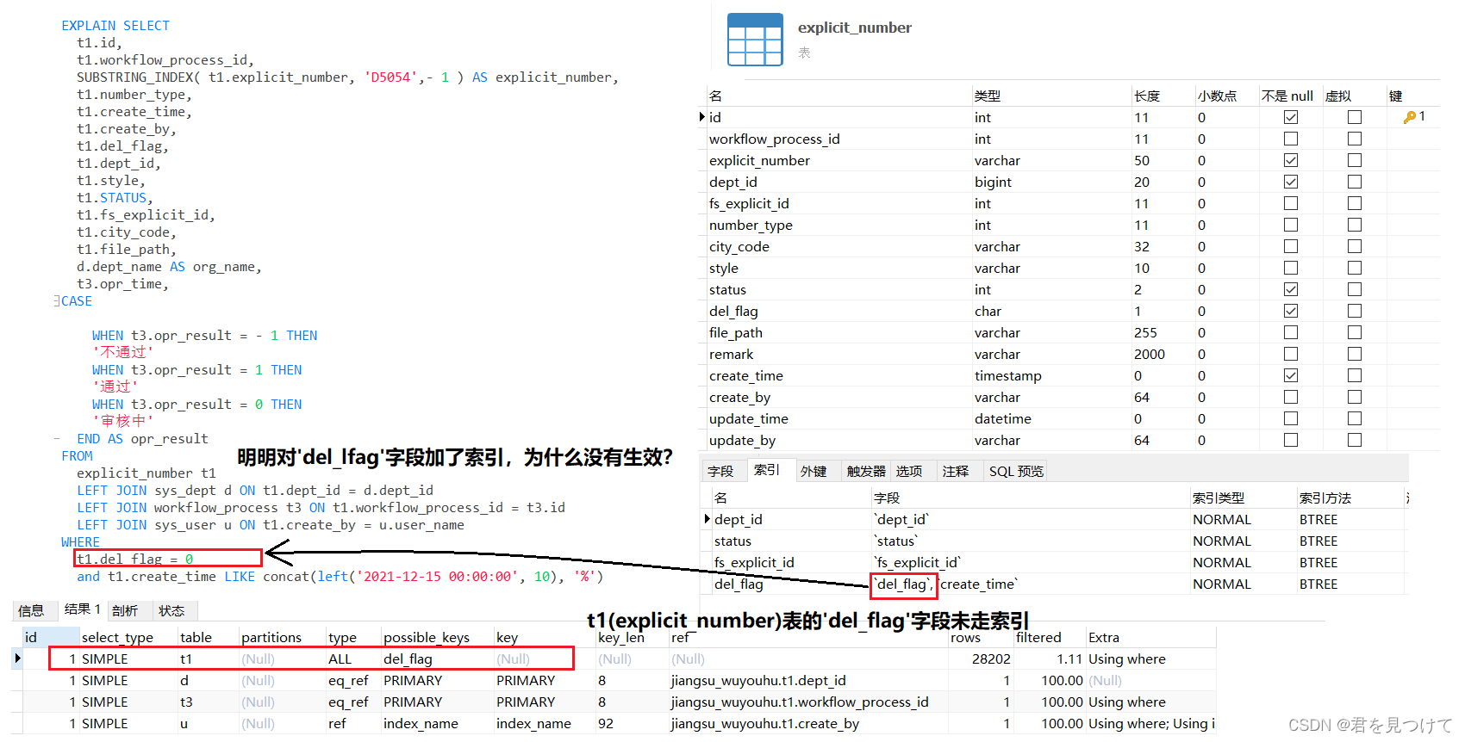The width and height of the screenshot is (1465, 742).
Task: Toggle 'not null' checkbox for del_flag field
Action: tap(1290, 311)
